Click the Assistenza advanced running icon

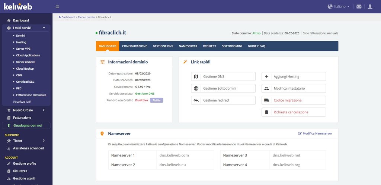pos(9,148)
